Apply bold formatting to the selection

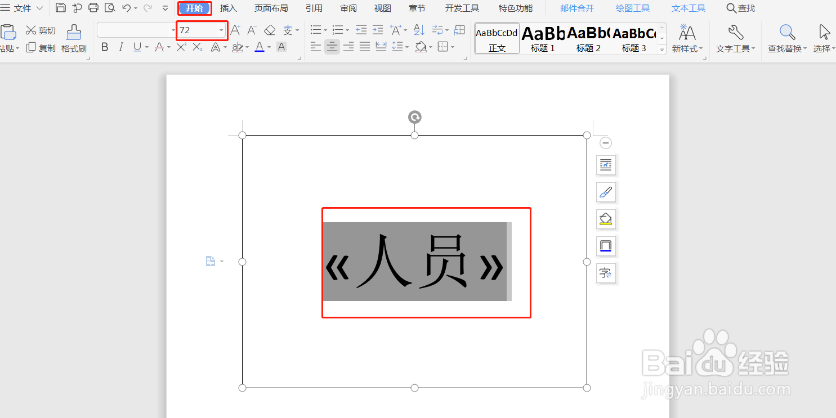(105, 47)
